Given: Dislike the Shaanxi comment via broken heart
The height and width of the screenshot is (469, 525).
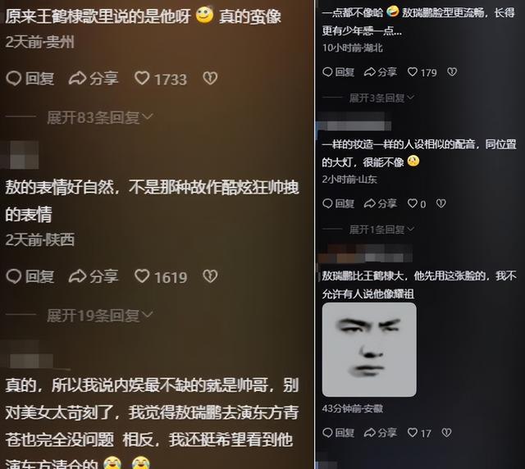Looking at the screenshot, I should (210, 276).
